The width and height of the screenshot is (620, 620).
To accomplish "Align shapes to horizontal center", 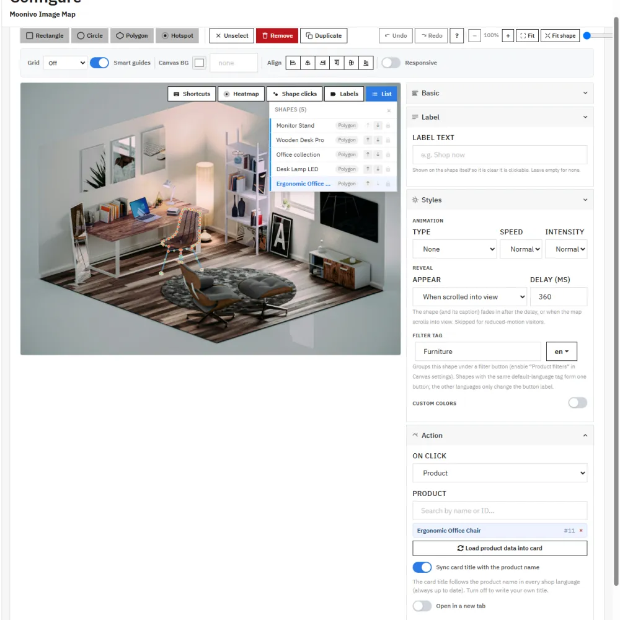I will point(308,63).
